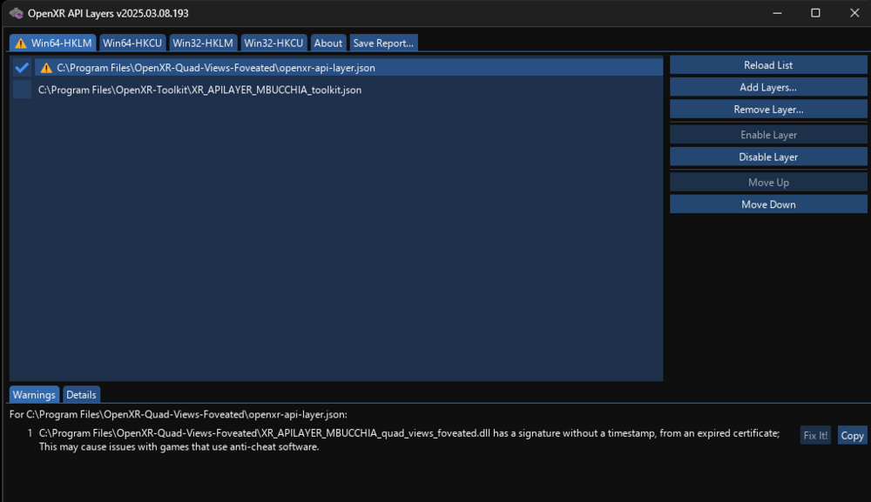Minimize the OpenXR API Layers window
The width and height of the screenshot is (871, 502).
[777, 13]
